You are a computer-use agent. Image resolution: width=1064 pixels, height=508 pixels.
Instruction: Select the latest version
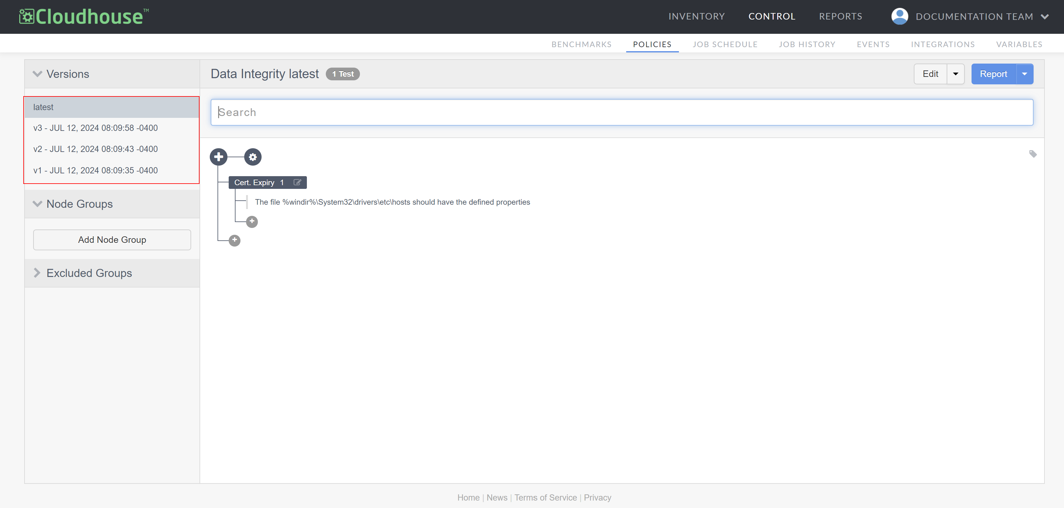tap(111, 107)
